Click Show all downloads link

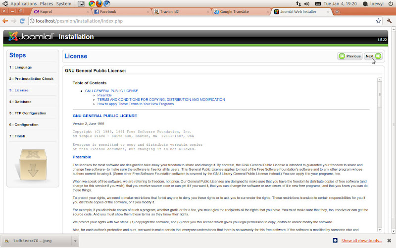(361, 241)
